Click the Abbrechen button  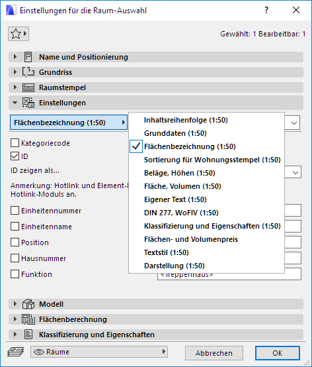pyautogui.click(x=214, y=353)
